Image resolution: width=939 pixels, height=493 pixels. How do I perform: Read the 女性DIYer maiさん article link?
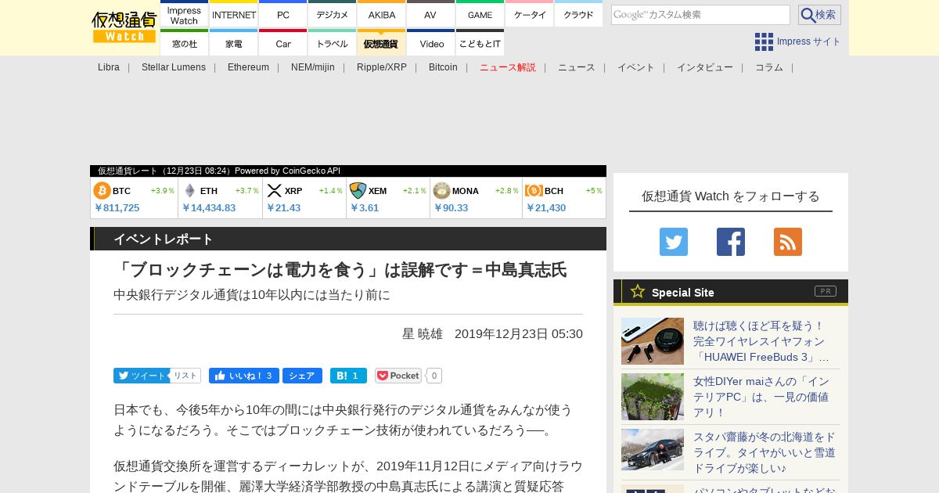[761, 397]
